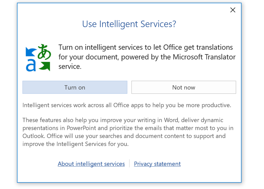Close the Intelligent Services dialog
Image resolution: width=264 pixels, height=189 pixels.
[233, 10]
